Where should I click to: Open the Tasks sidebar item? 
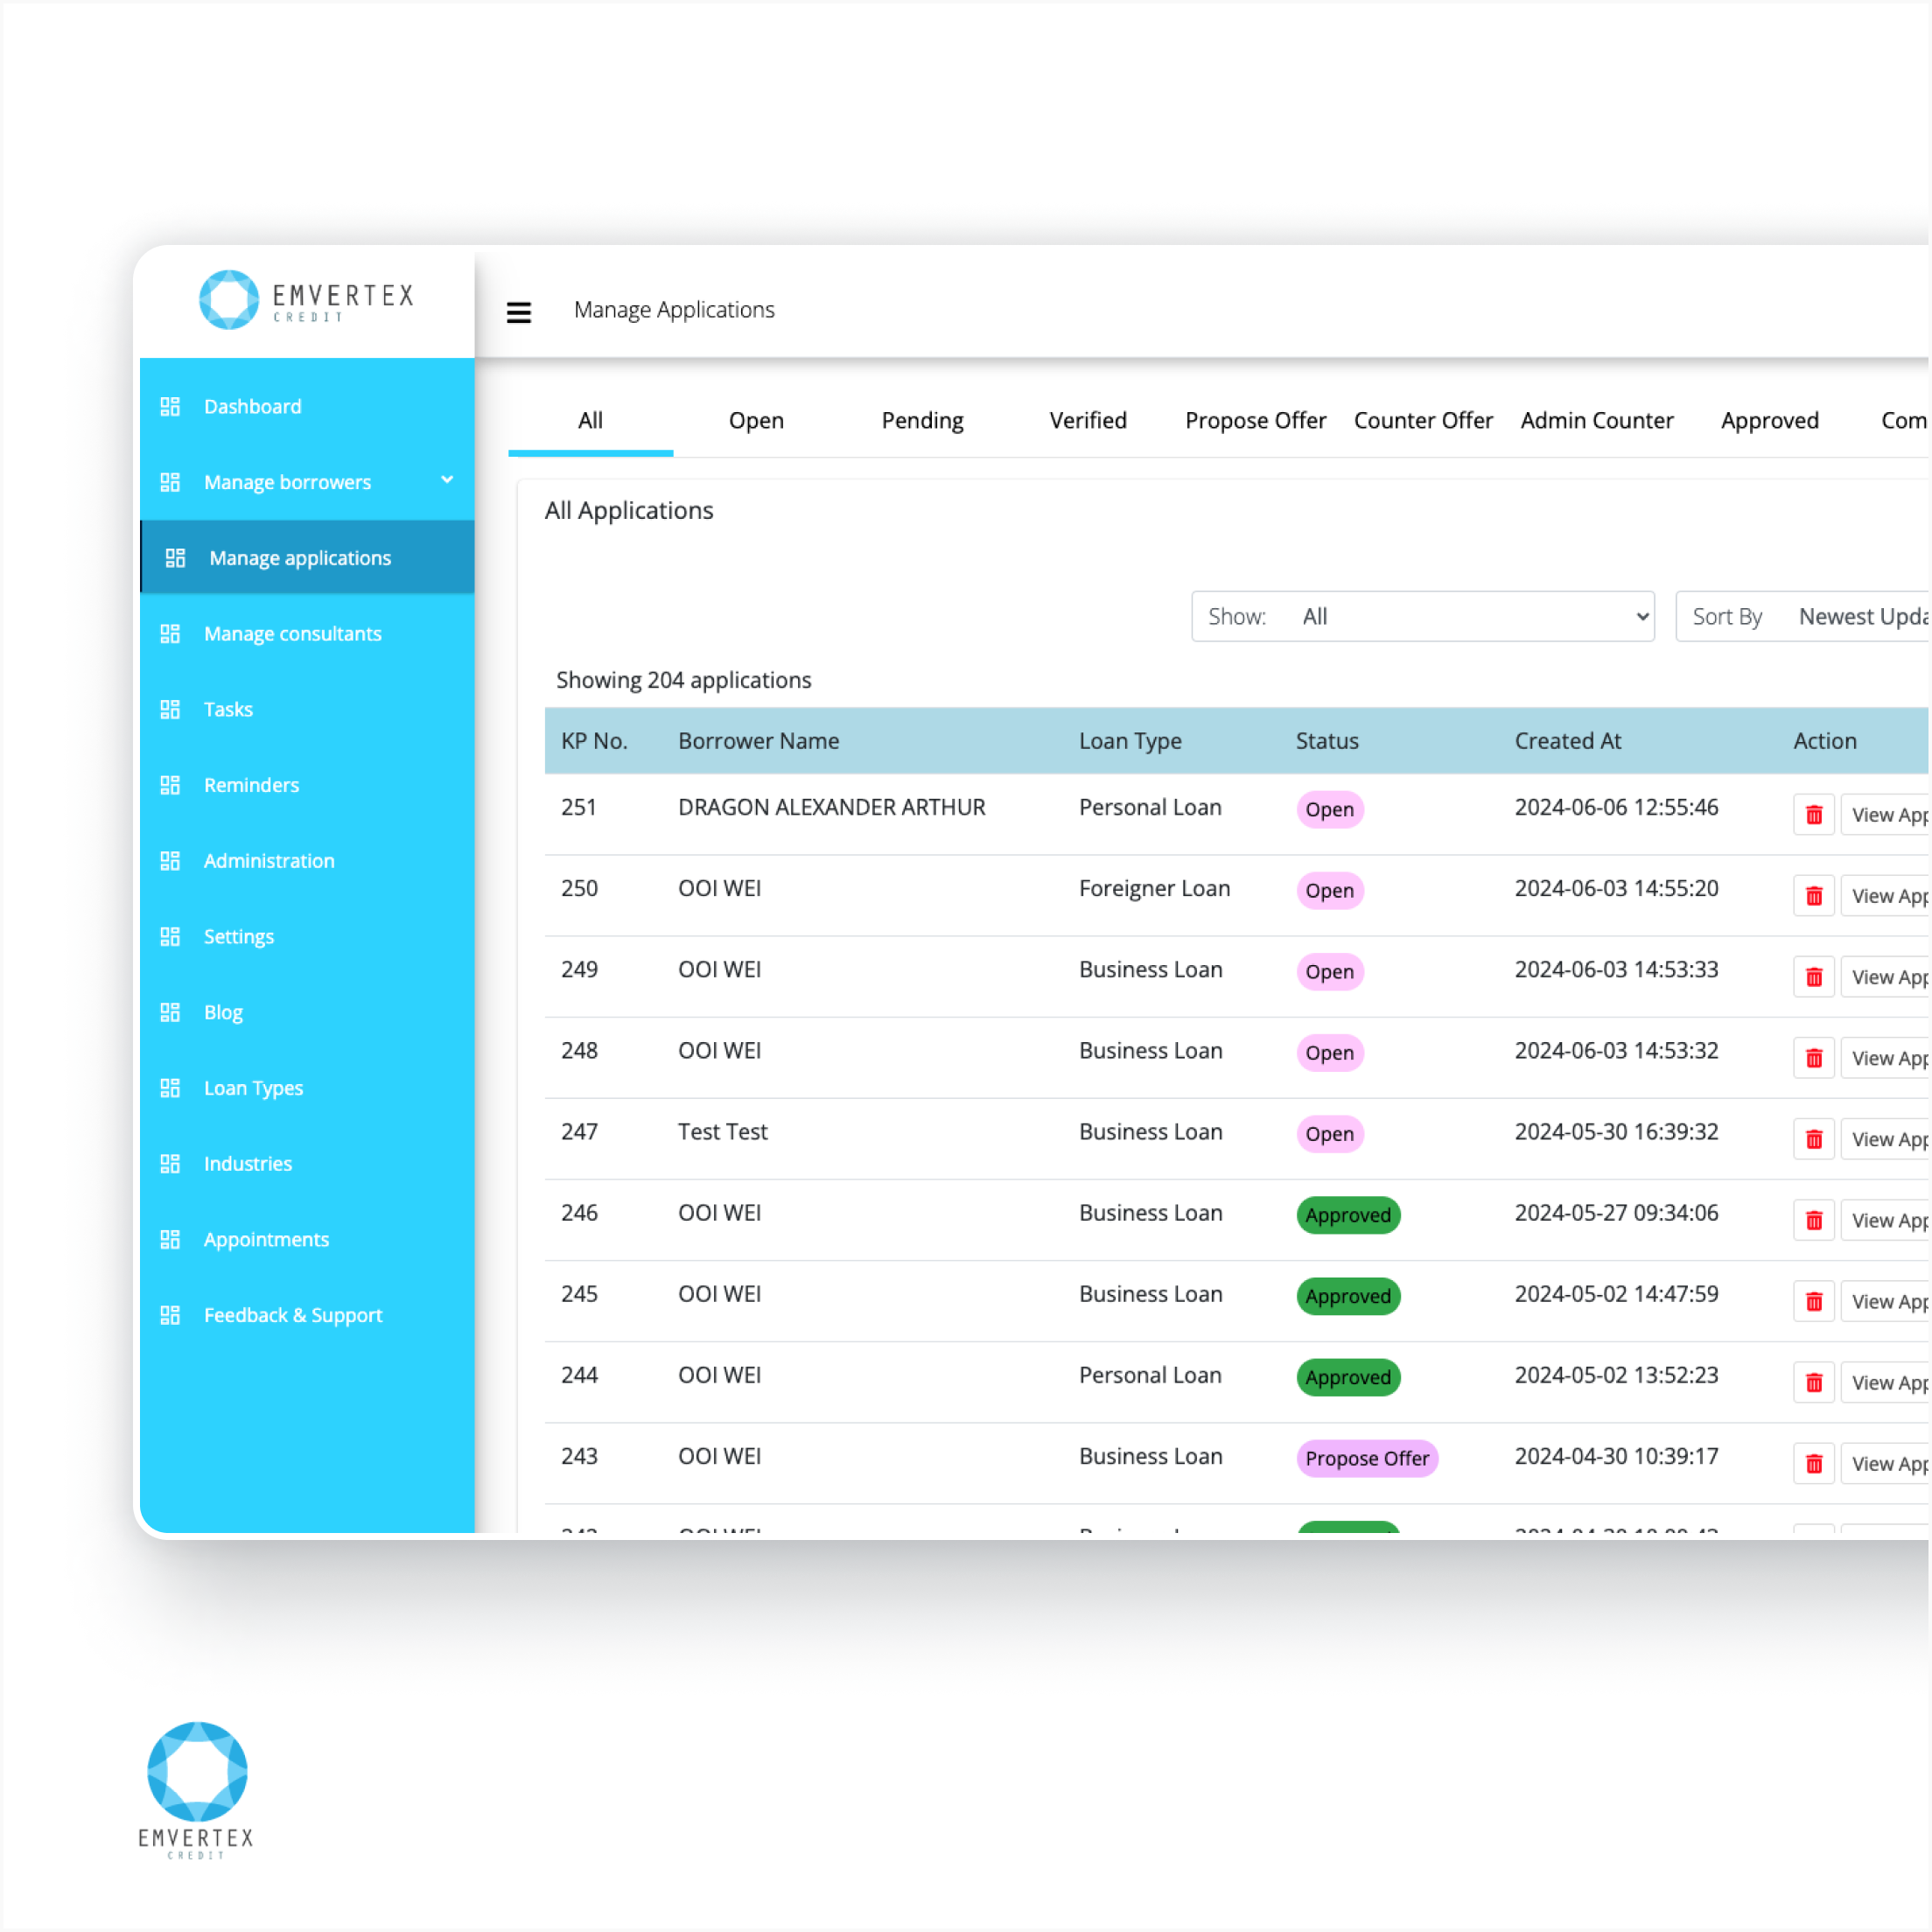(x=307, y=709)
